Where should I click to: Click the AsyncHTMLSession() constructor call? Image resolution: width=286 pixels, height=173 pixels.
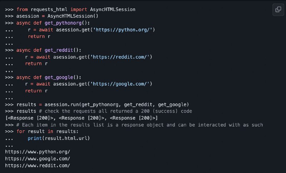point(73,16)
